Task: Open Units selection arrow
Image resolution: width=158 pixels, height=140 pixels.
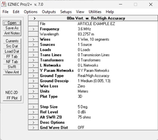Action: pyautogui.click(x=33, y=91)
